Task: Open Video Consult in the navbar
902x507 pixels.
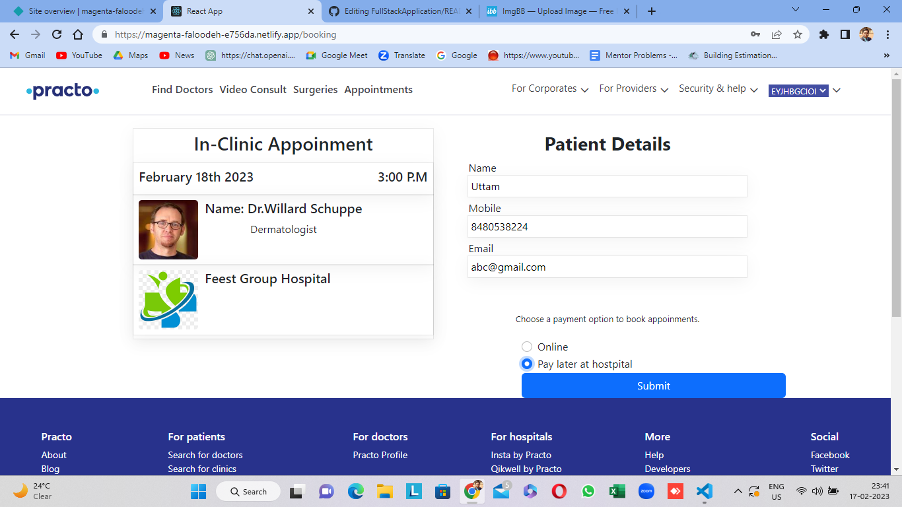Action: coord(253,90)
